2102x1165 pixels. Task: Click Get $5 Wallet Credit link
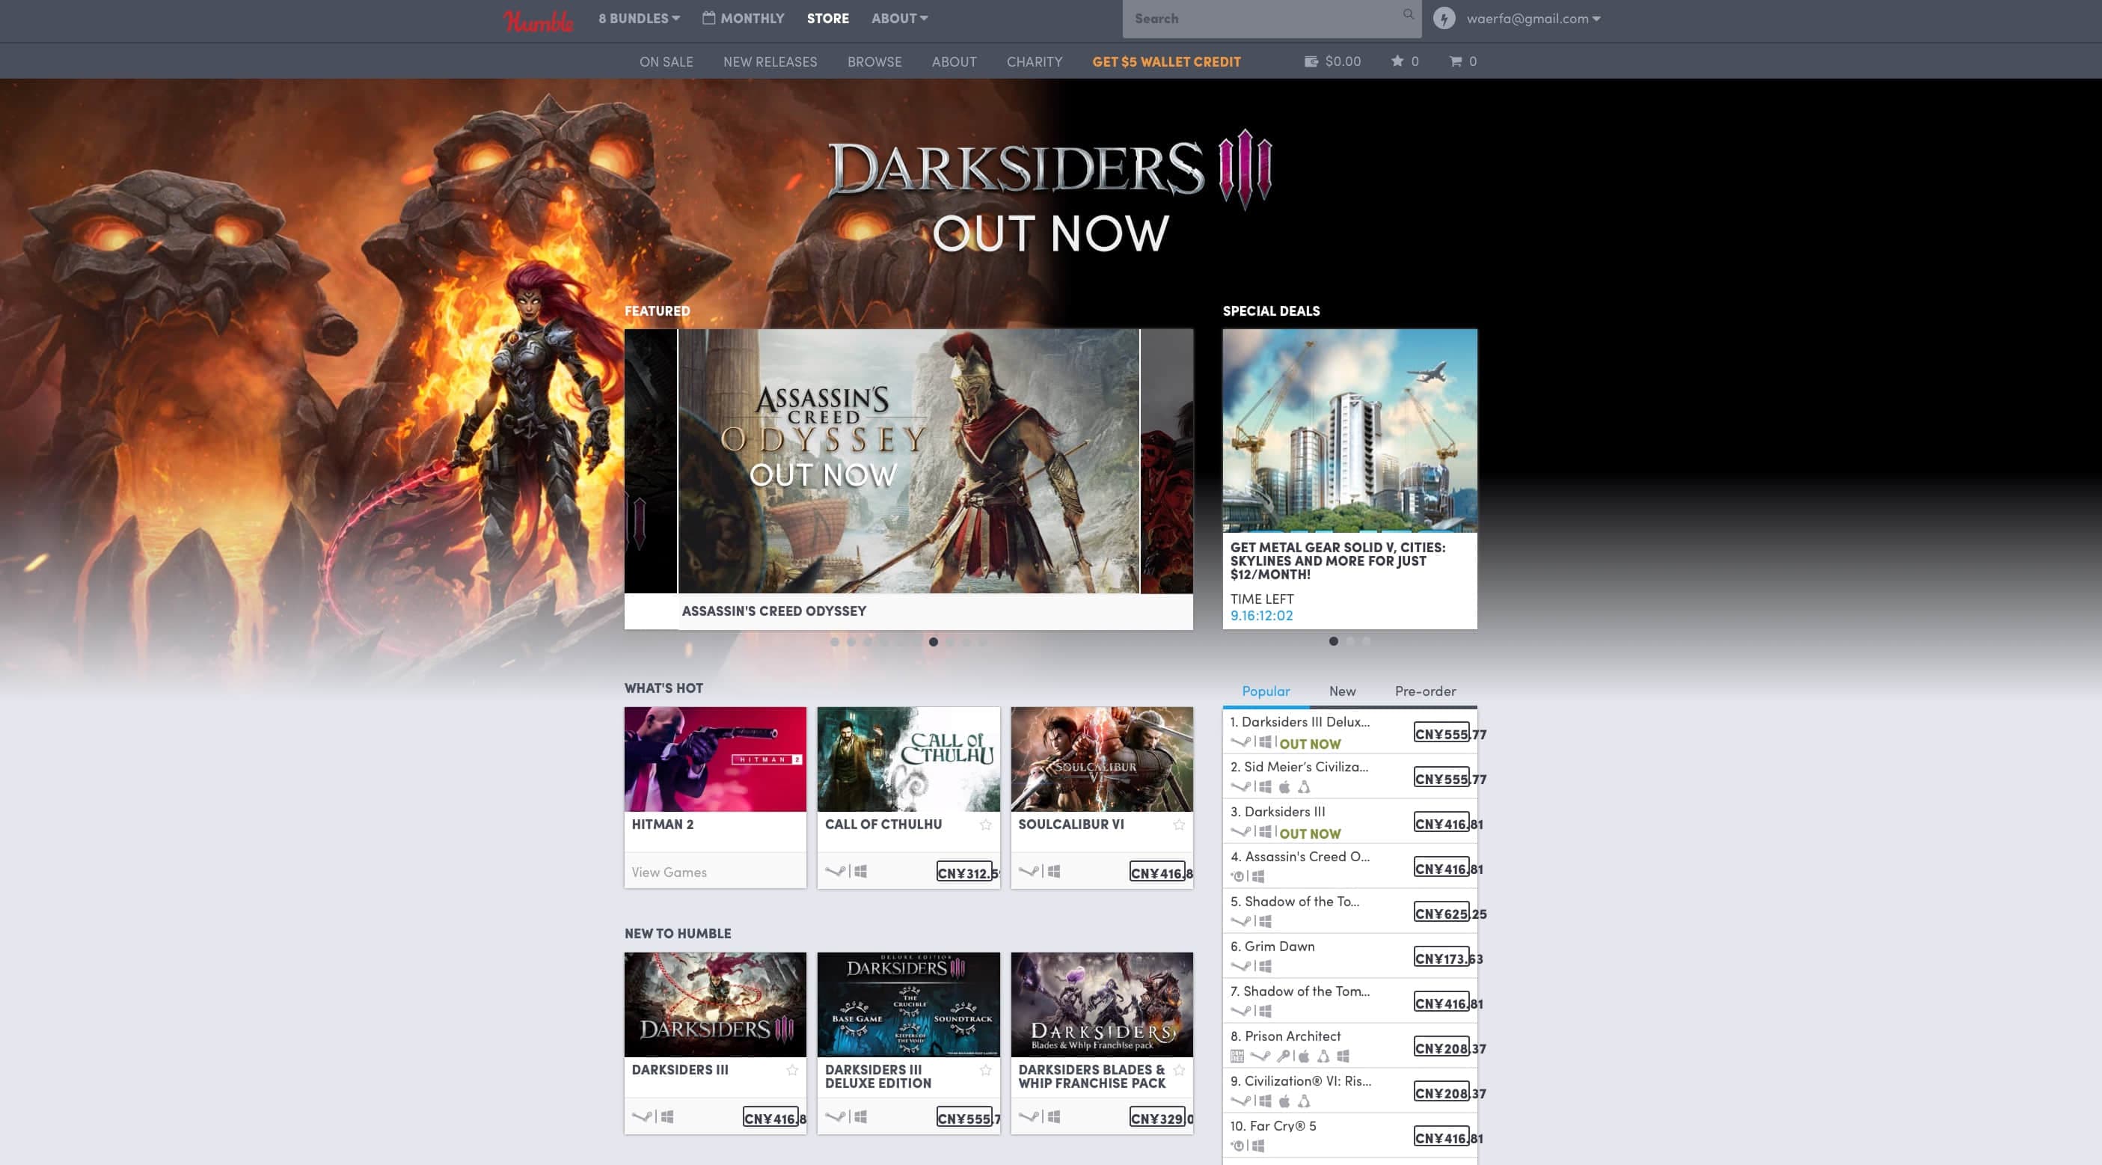pyautogui.click(x=1166, y=61)
